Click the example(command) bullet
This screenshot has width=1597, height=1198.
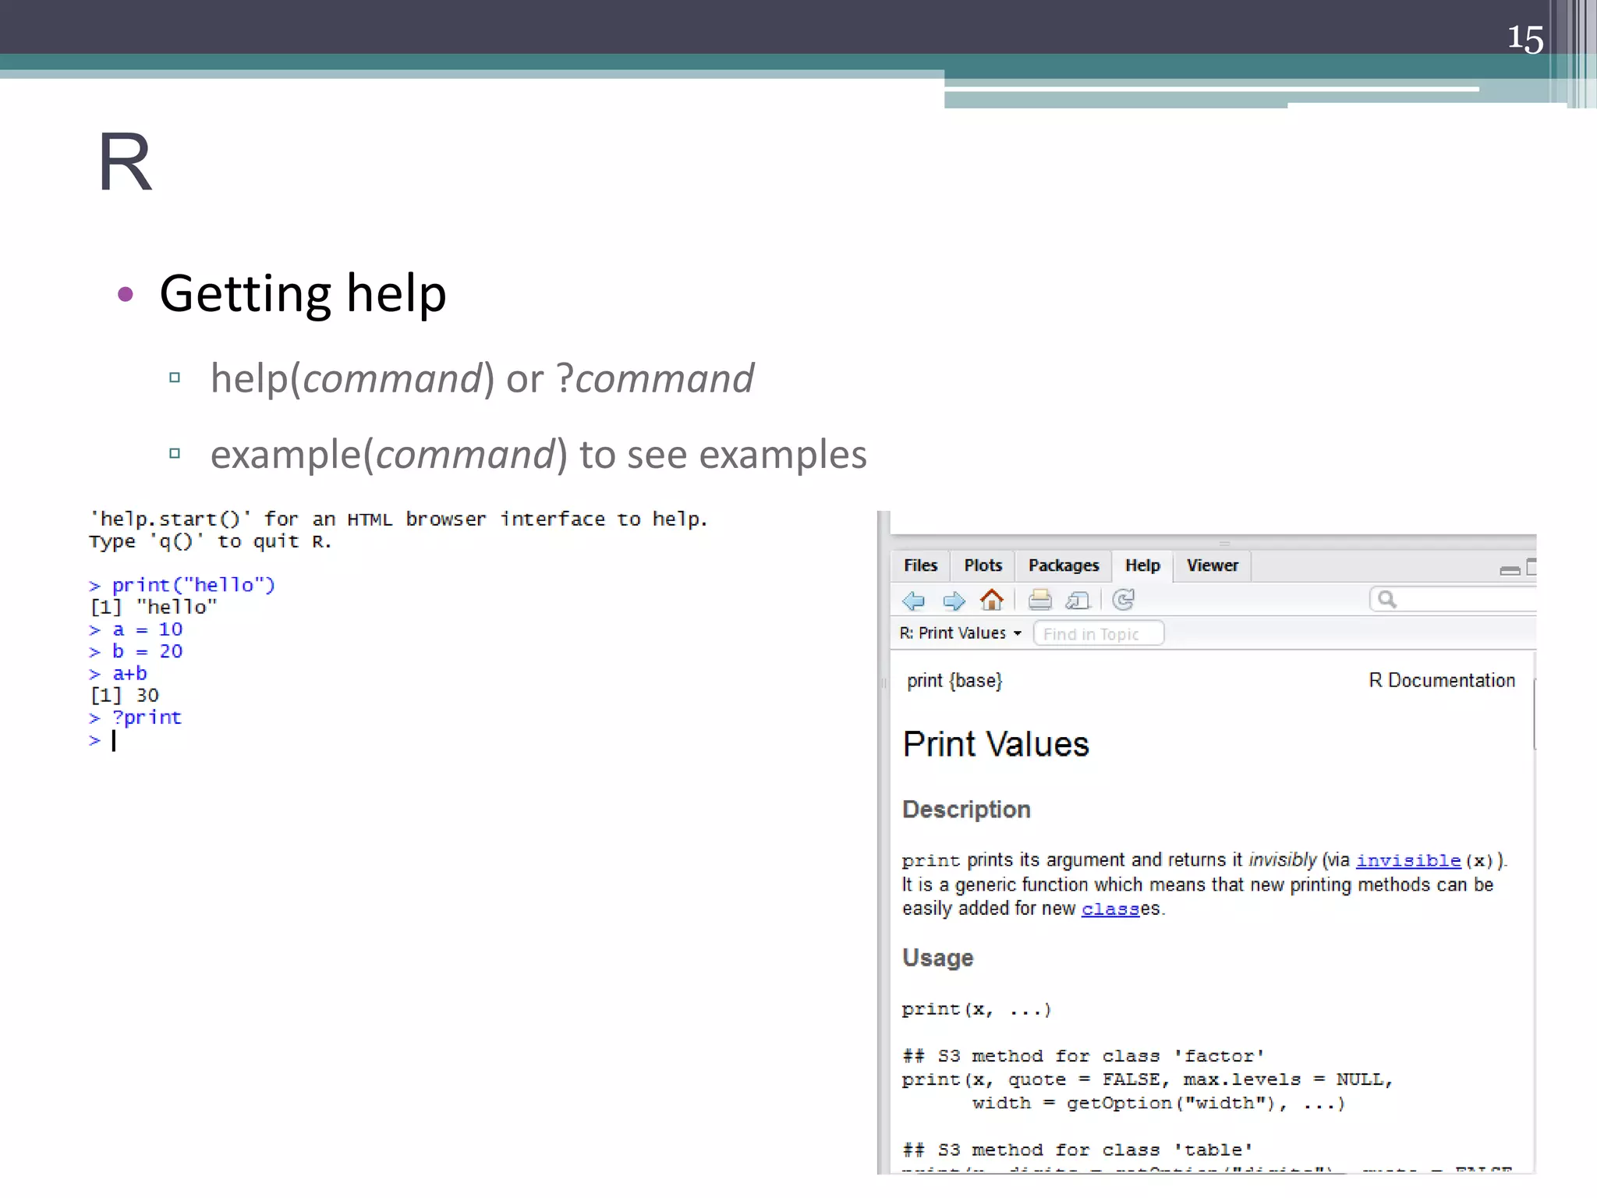(x=538, y=455)
